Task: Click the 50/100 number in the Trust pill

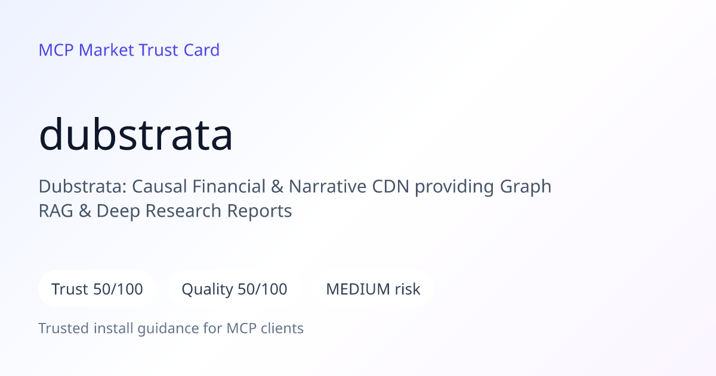Action: 118,289
